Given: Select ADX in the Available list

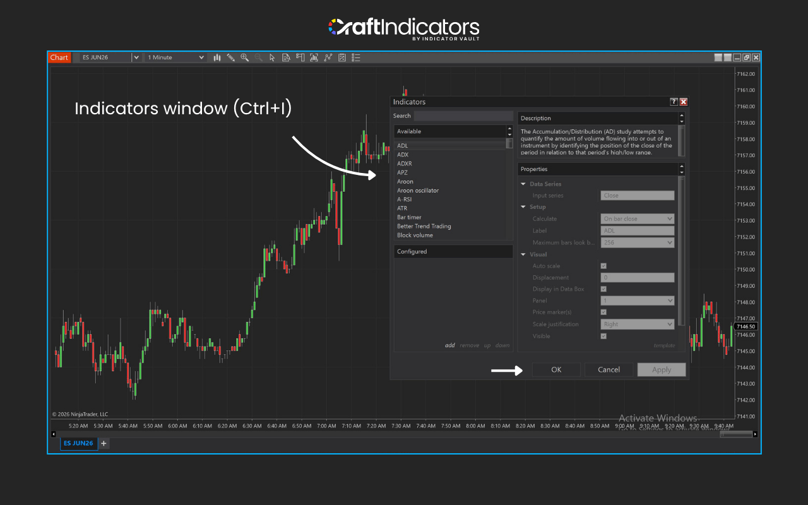Looking at the screenshot, I should click(451, 155).
